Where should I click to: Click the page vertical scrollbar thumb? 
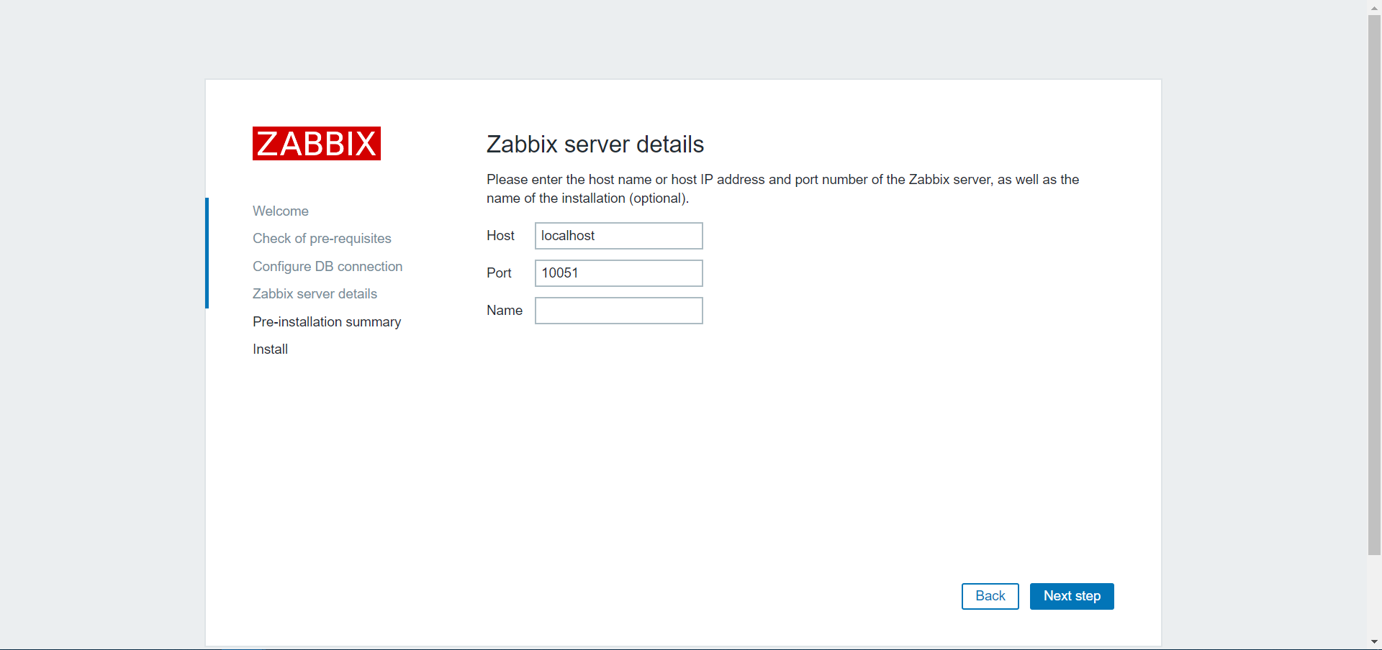coord(1374,285)
